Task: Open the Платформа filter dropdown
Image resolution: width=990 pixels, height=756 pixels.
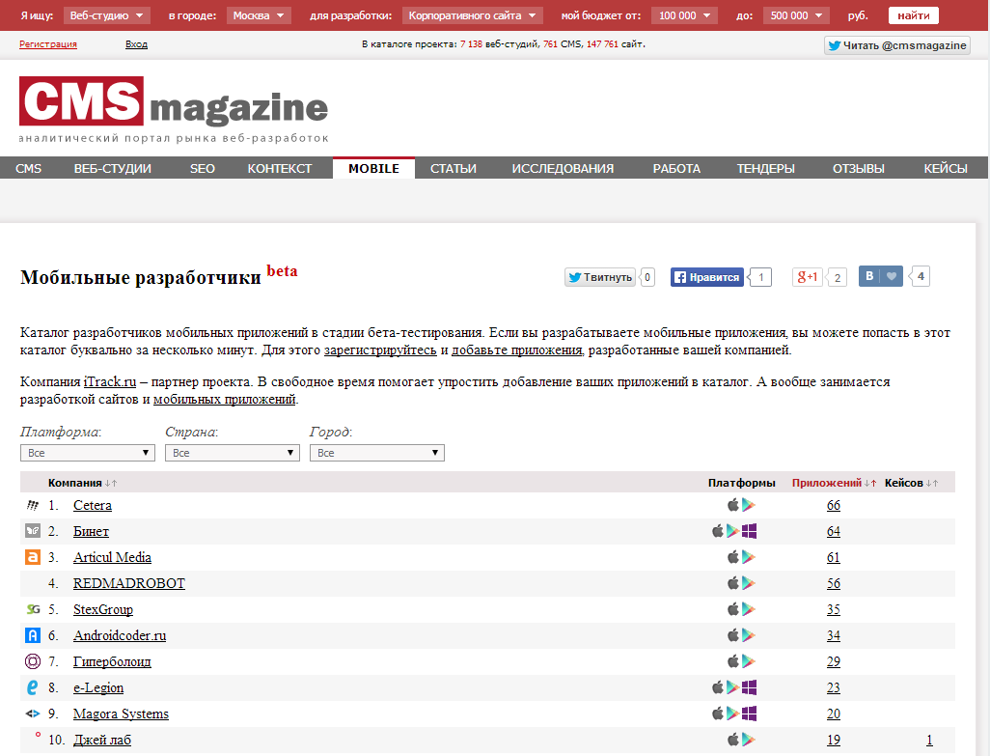Action: [88, 453]
